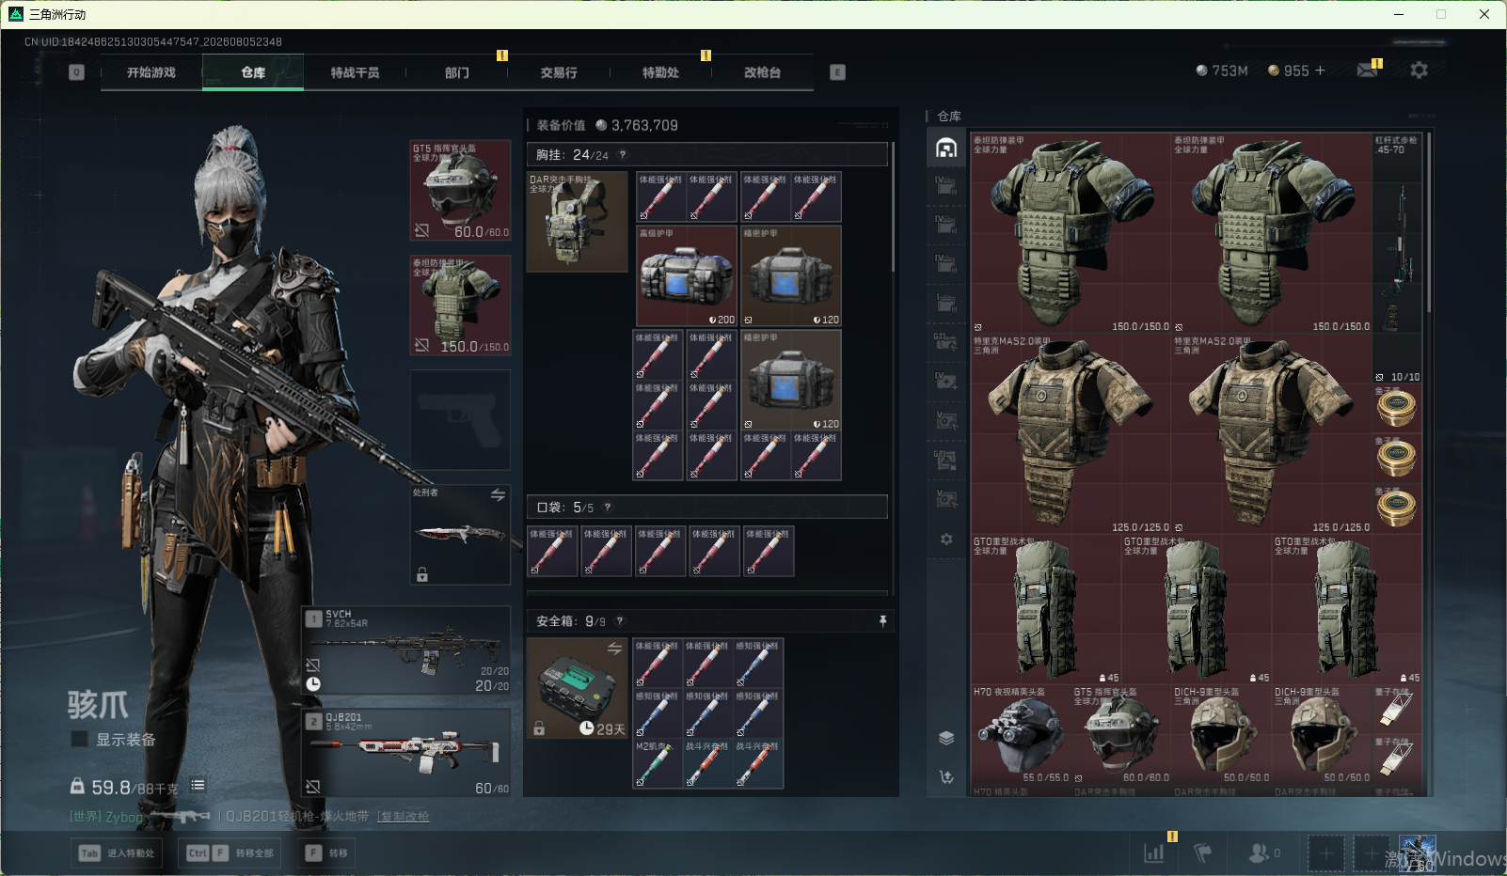
Task: Select the main warehouse container icon
Action: coord(946,148)
